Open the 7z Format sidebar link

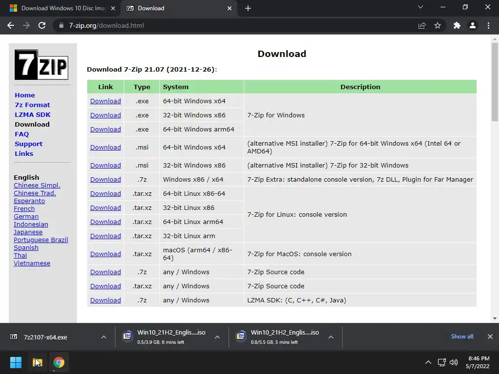pos(33,105)
